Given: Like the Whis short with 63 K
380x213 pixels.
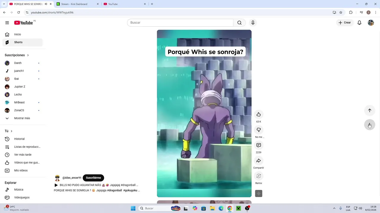Looking at the screenshot, I should (259, 114).
